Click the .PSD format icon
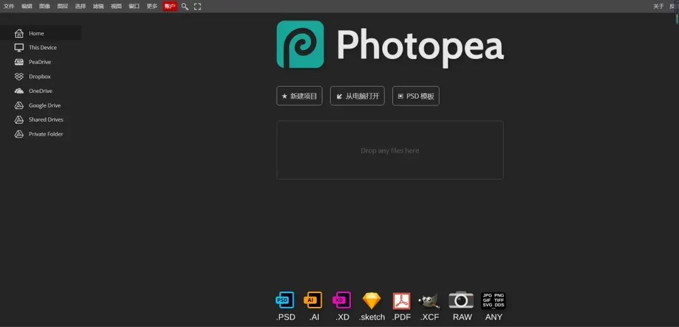Viewport: 679px width, 327px height. [x=285, y=300]
